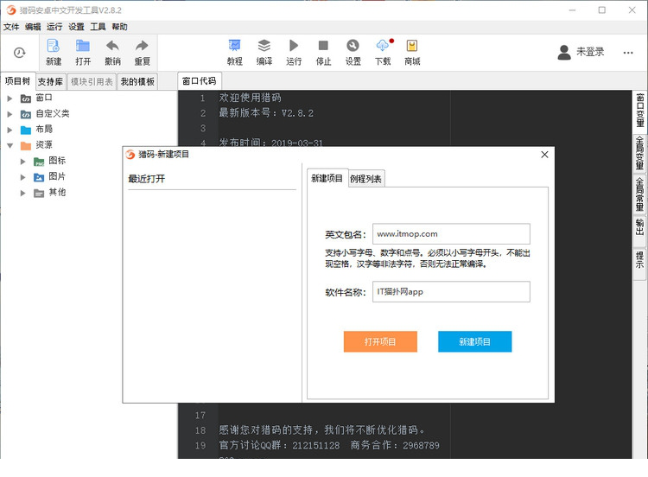Viewport: 648px width, 477px height.
Task: Click the orange 打开项目 button
Action: point(380,341)
